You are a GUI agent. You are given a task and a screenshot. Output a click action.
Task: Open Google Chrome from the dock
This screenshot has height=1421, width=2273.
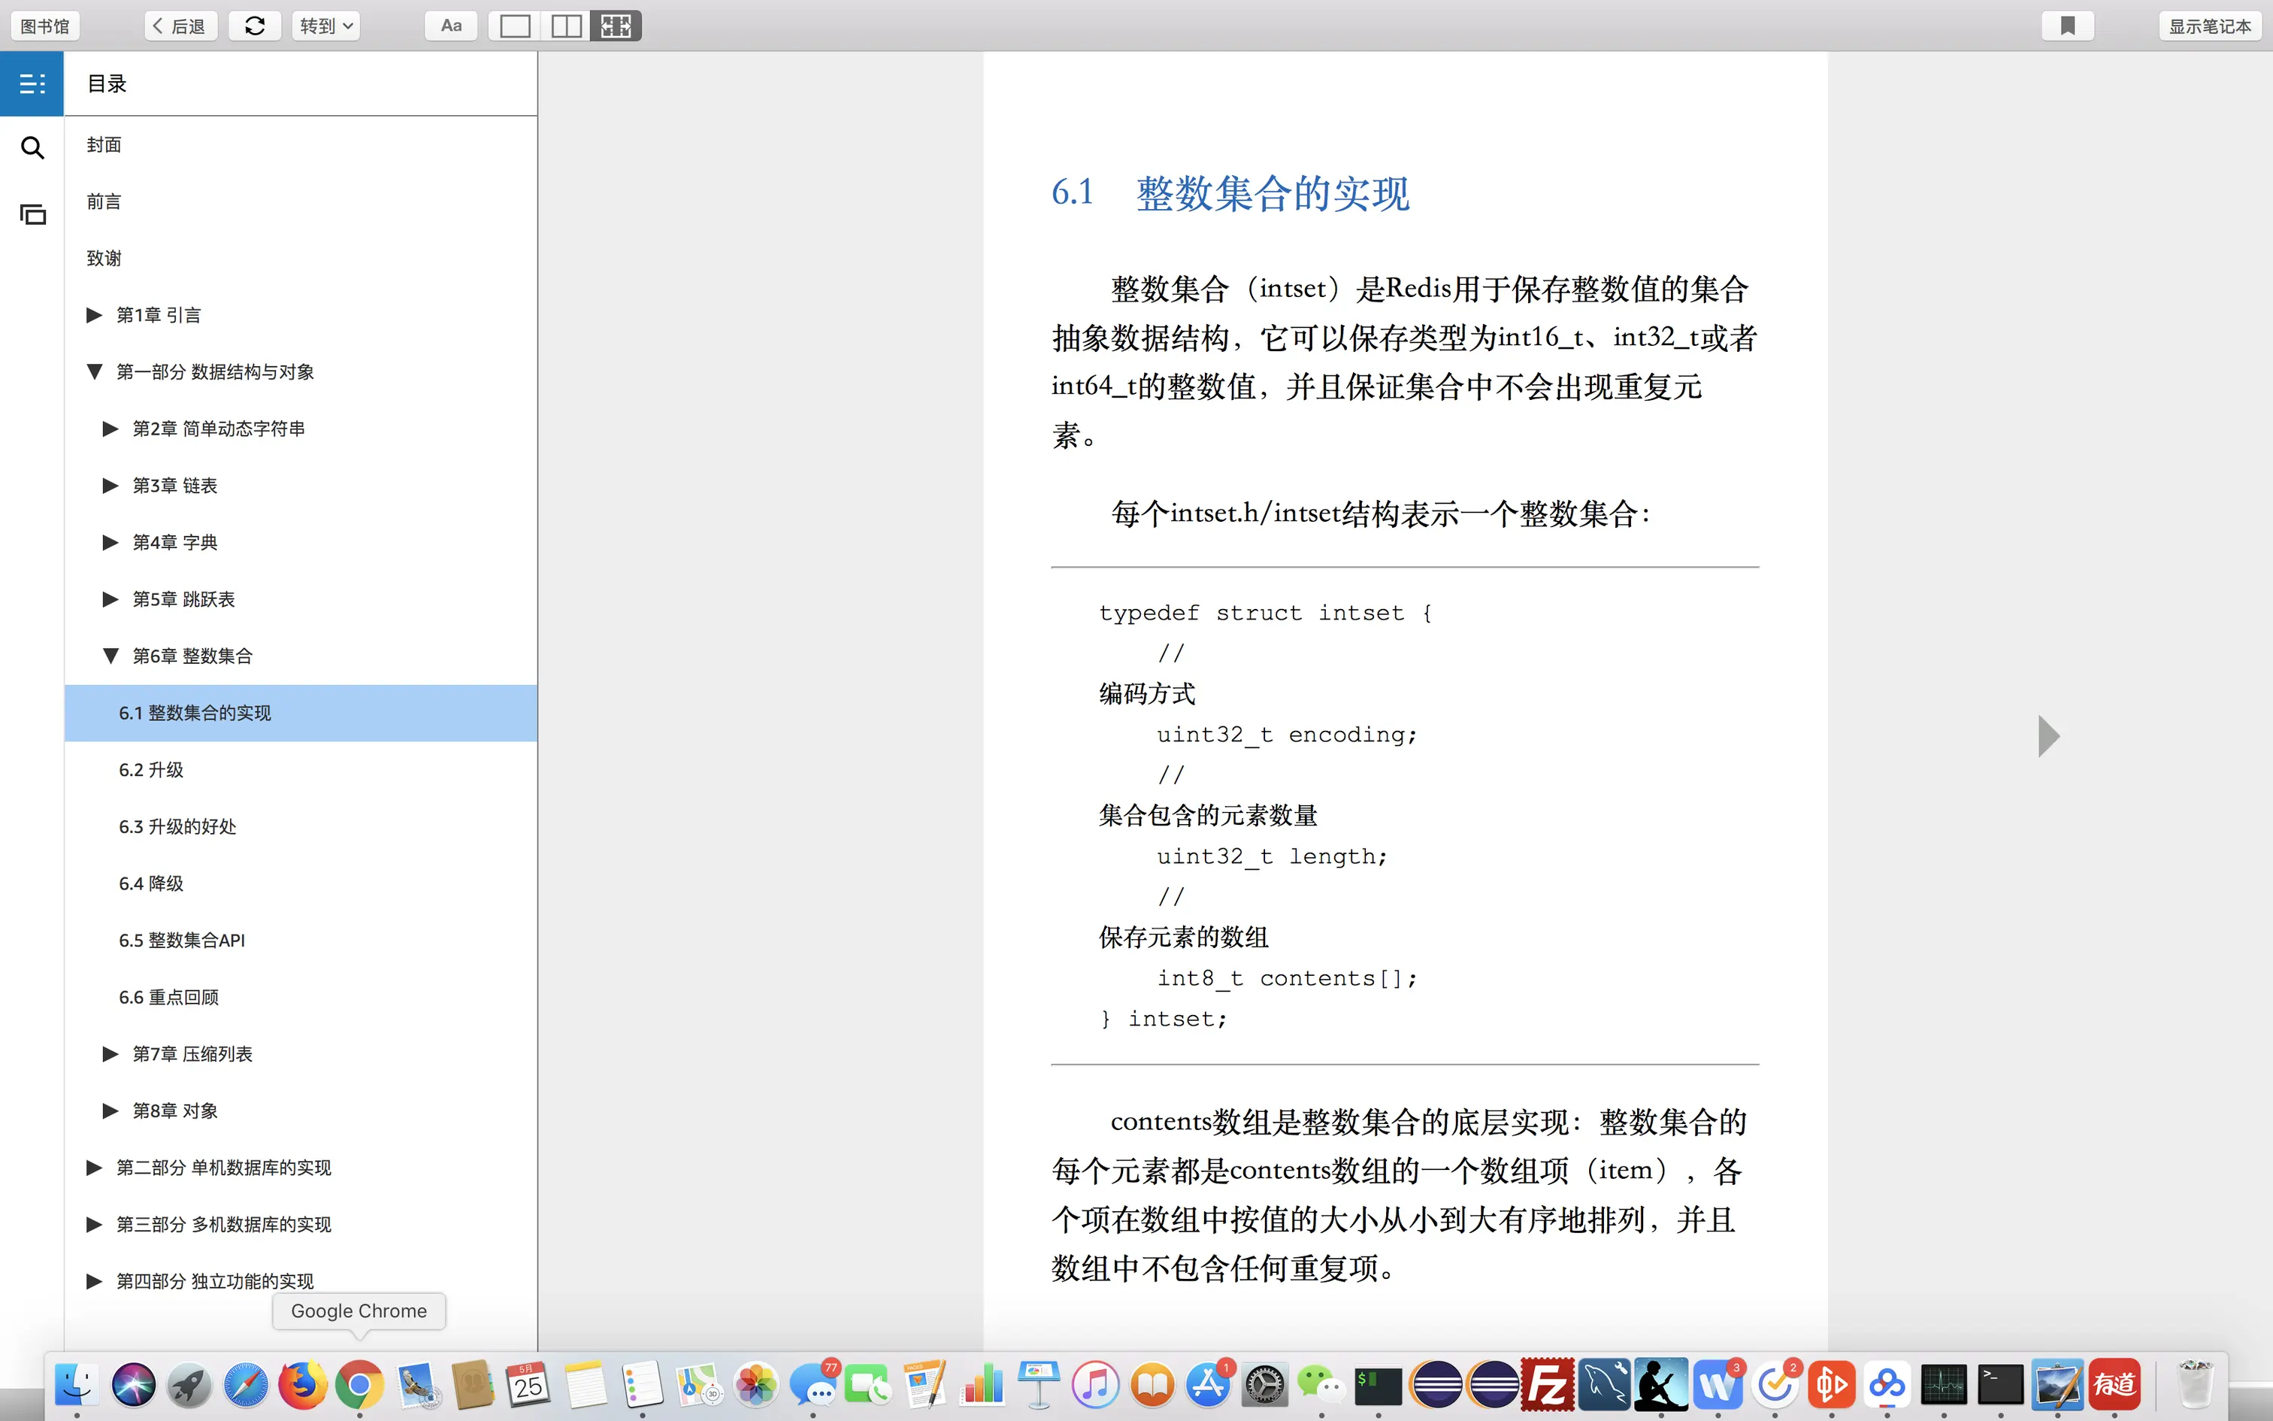pos(359,1384)
